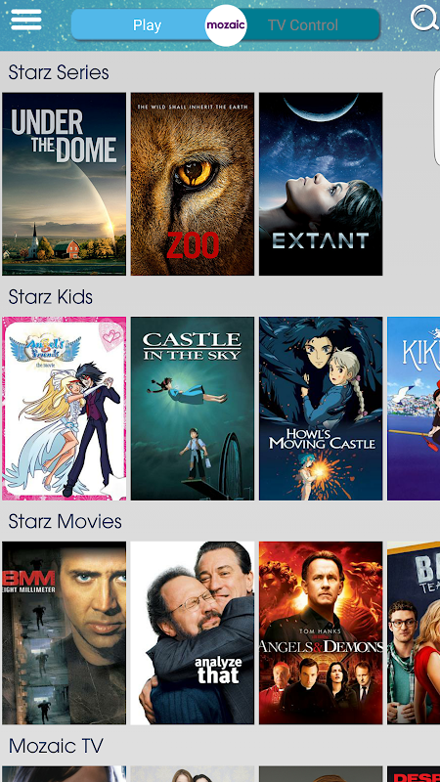Select the Under the Dome poster
This screenshot has height=782, width=440.
(x=65, y=184)
